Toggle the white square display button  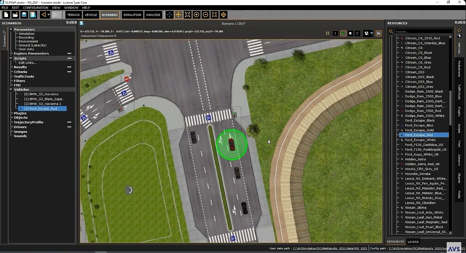[x=350, y=33]
